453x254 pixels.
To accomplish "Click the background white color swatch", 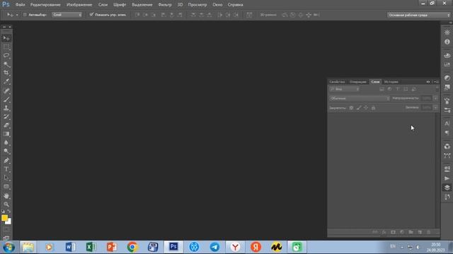I will [x=9, y=222].
